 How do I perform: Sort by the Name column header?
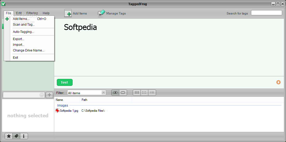pyautogui.click(x=67, y=100)
